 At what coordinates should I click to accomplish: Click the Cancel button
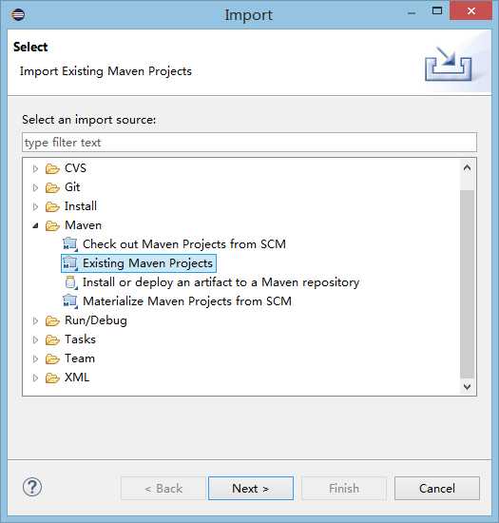click(437, 489)
